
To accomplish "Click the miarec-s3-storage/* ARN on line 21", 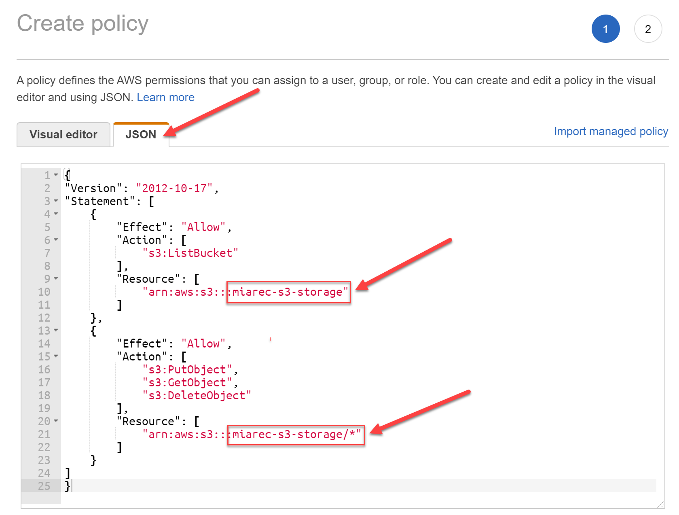I will pyautogui.click(x=252, y=434).
